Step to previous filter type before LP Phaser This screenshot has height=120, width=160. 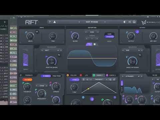point(123,76)
